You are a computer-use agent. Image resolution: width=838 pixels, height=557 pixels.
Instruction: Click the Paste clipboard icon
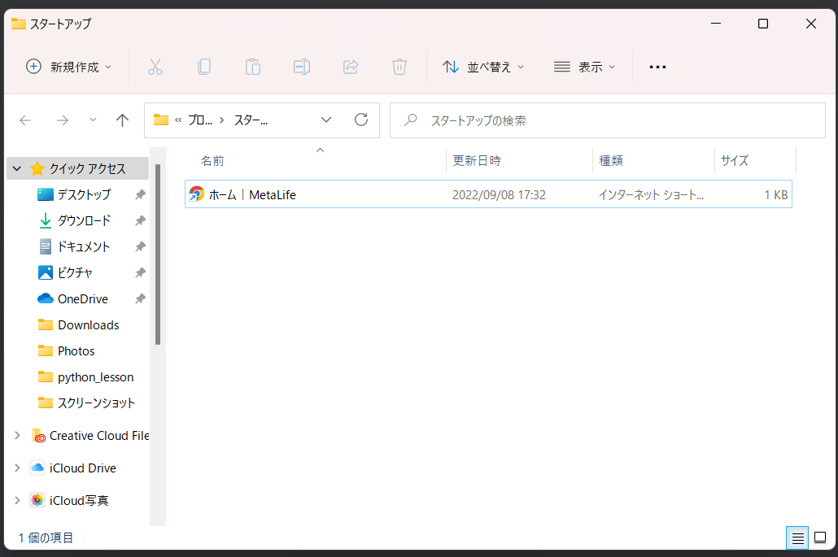pyautogui.click(x=253, y=67)
